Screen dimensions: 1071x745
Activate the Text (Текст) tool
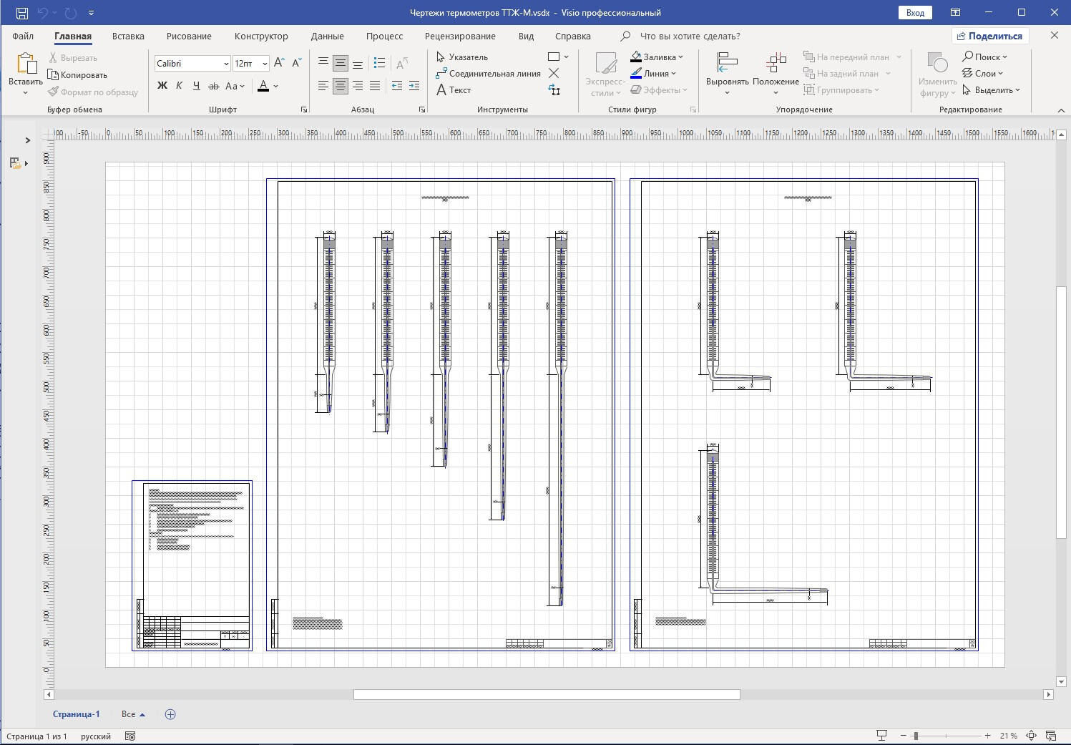(454, 90)
